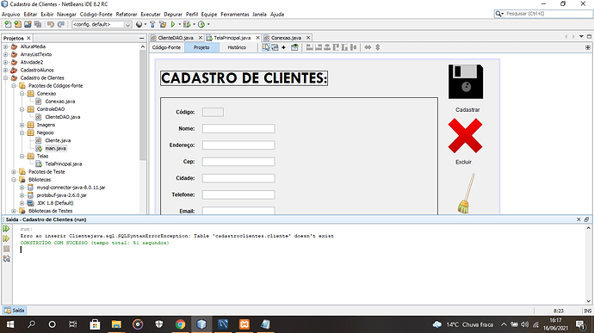Open the Conexao.java editor tab
The width and height of the screenshot is (594, 333).
tap(286, 38)
